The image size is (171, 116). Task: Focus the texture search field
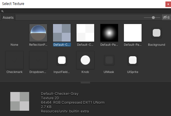click(x=85, y=11)
